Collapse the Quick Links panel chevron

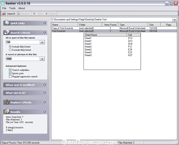pyautogui.click(x=44, y=23)
